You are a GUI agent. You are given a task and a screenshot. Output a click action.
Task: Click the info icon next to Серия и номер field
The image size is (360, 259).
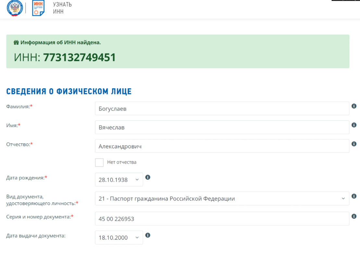354,216
